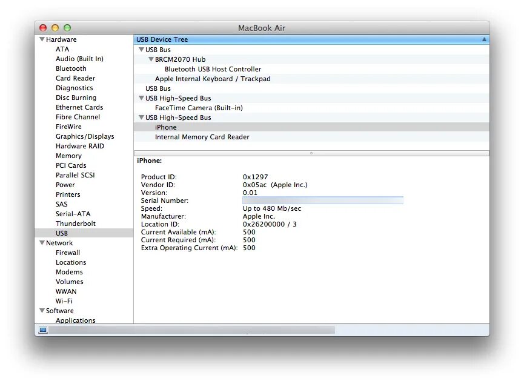Select Apple Internal Keyboard / Trackpad row
This screenshot has width=524, height=384.
(311, 79)
